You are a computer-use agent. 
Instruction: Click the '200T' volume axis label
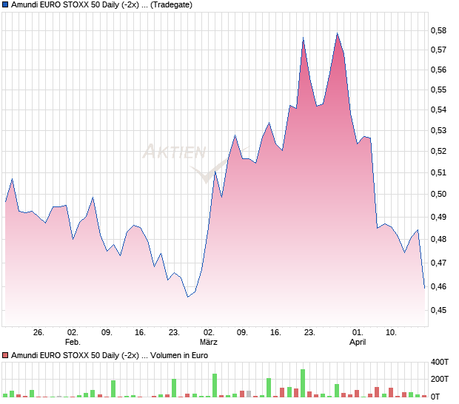[440, 379]
